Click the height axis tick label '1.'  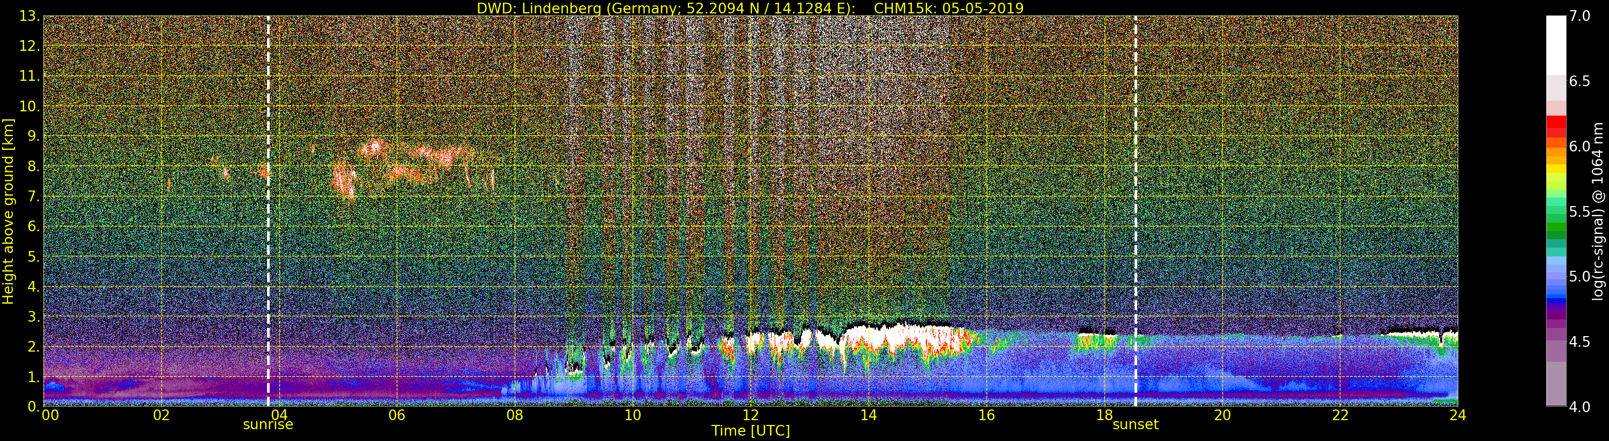pos(33,376)
